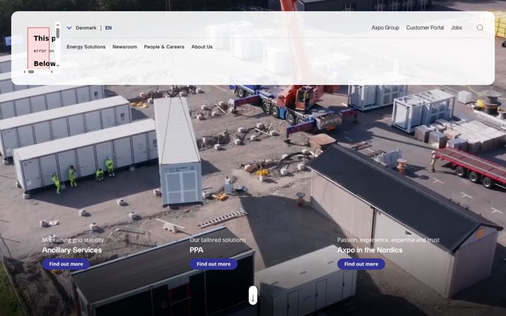Expand the Denmark country selector chevron

pyautogui.click(x=69, y=27)
